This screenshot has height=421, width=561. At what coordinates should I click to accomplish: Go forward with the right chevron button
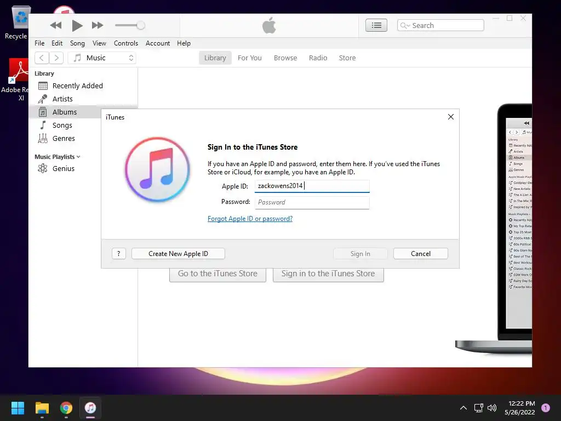[x=56, y=58]
